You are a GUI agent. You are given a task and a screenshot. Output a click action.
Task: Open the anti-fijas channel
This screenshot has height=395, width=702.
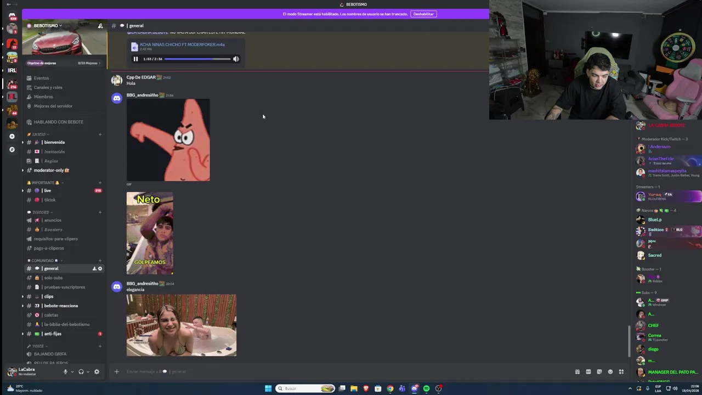[65, 334]
